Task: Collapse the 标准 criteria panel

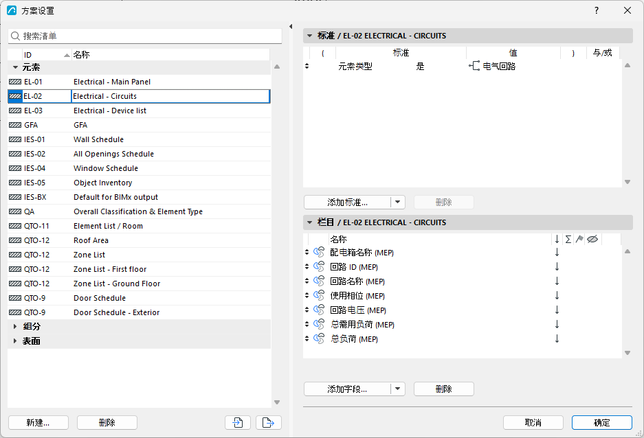Action: pyautogui.click(x=310, y=36)
